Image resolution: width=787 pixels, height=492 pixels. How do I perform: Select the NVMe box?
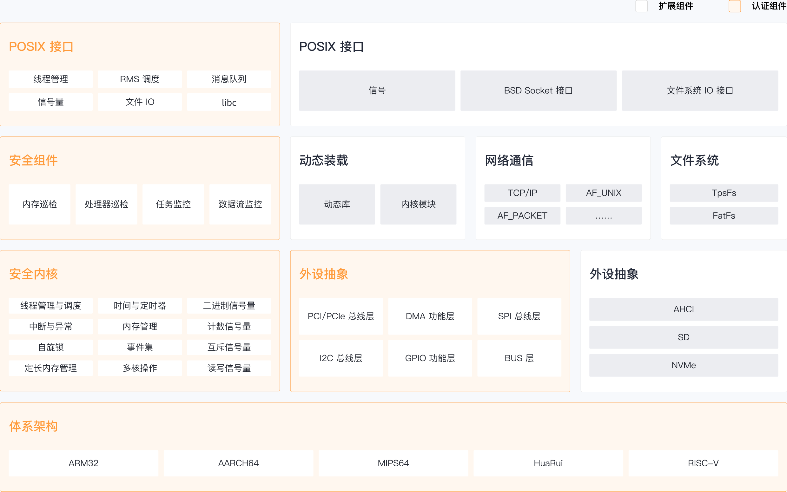684,365
